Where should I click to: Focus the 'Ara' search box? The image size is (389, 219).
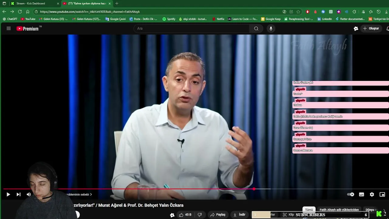(191, 29)
